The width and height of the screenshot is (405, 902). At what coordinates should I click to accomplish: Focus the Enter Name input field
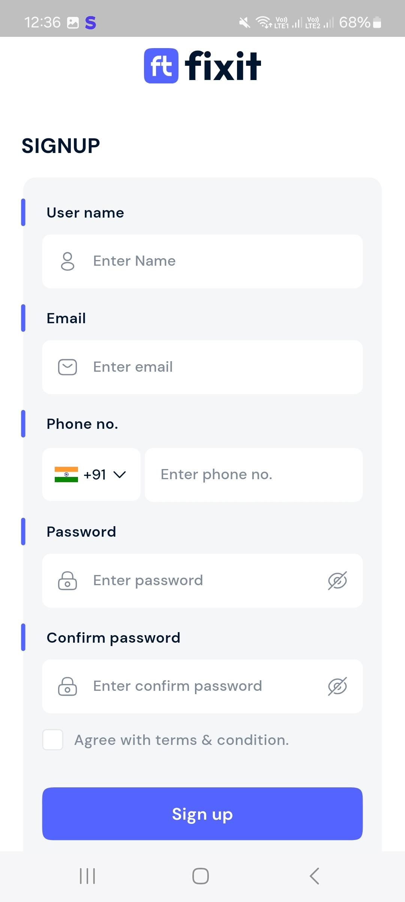[x=221, y=261]
